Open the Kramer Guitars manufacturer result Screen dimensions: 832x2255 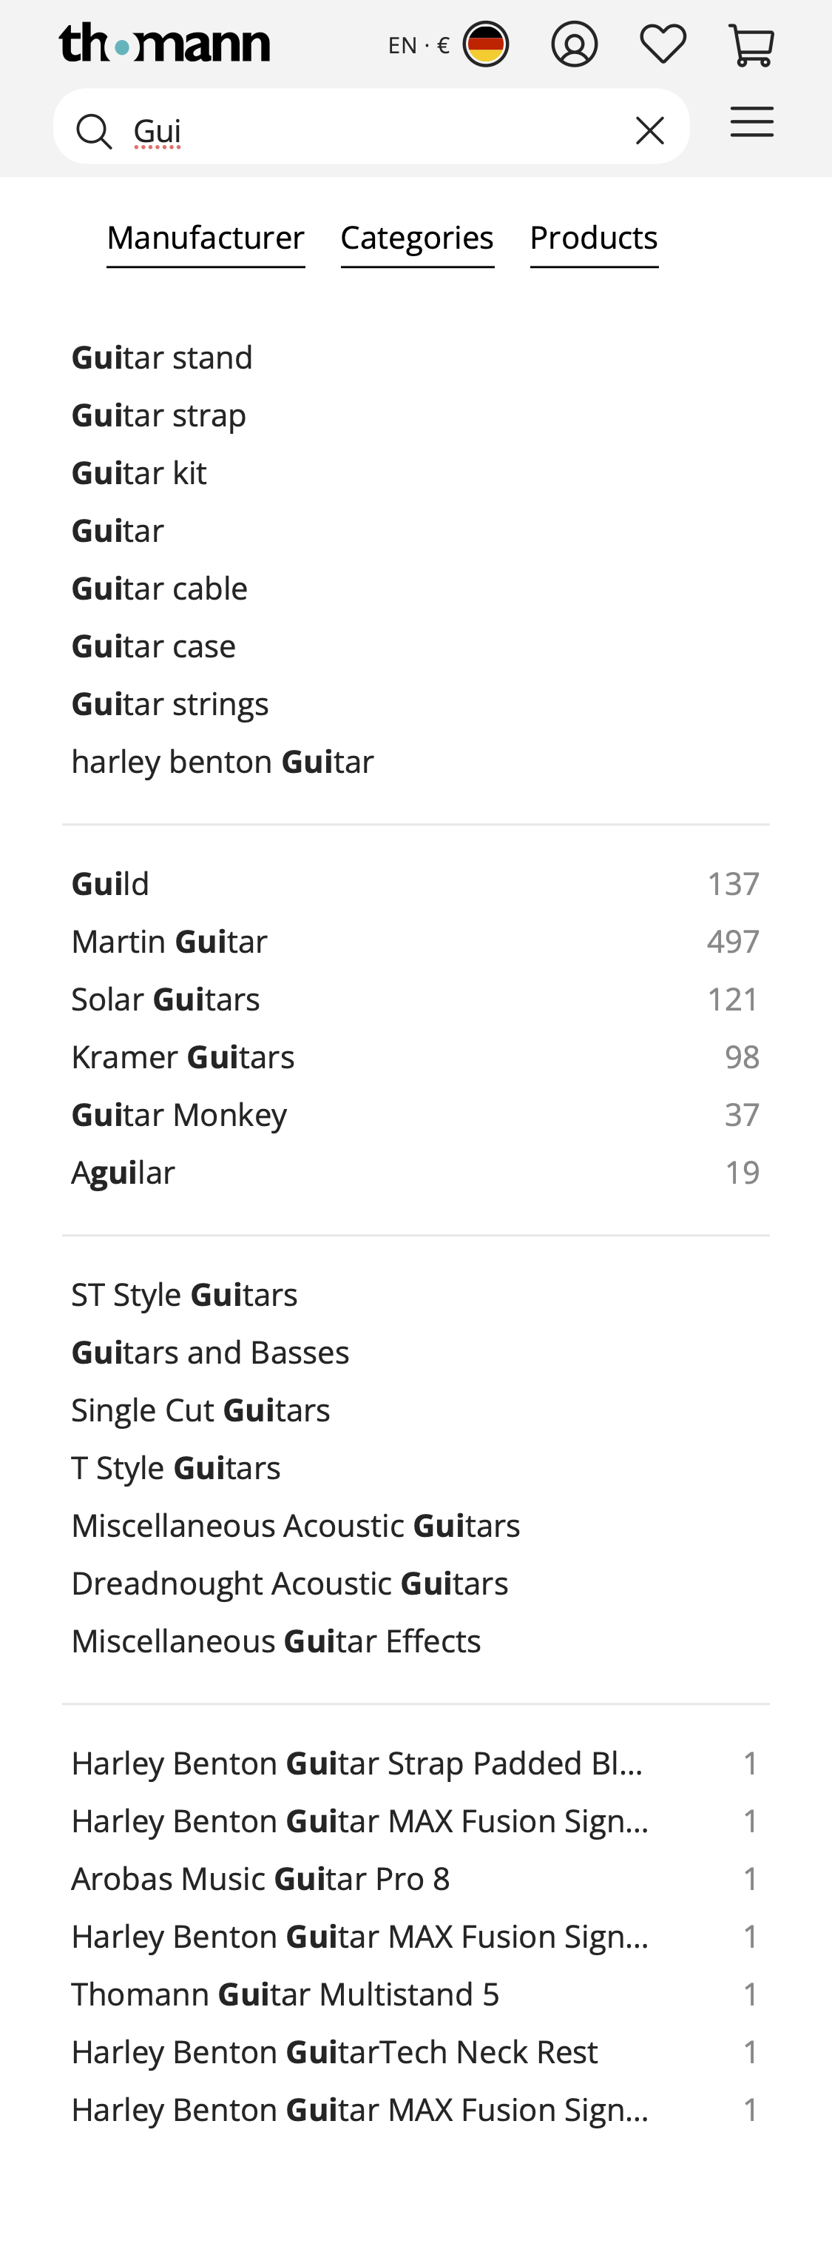point(183,1057)
